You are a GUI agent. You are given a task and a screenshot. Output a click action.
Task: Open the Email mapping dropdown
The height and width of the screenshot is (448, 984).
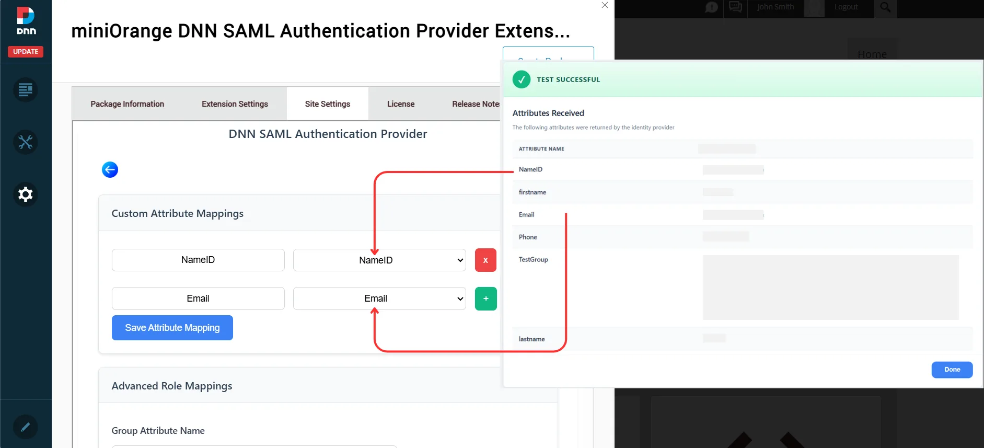(379, 298)
